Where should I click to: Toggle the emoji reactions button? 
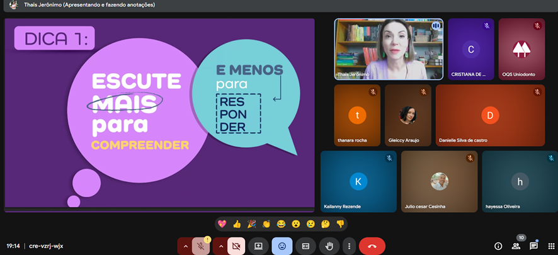[282, 246]
